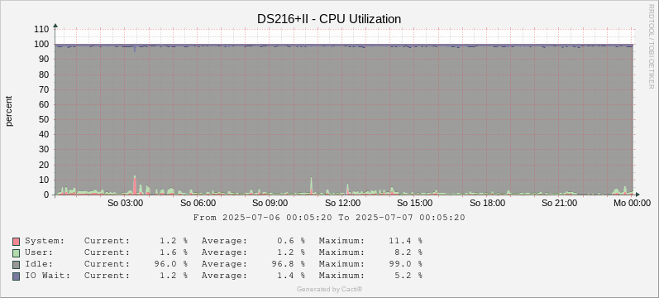Click the 'So 15:00' time axis label
Image resolution: width=659 pixels, height=298 pixels.
tap(415, 204)
